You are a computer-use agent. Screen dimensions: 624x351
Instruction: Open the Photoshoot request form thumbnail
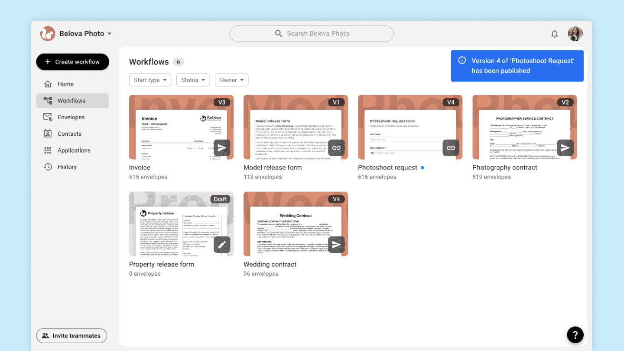410,127
